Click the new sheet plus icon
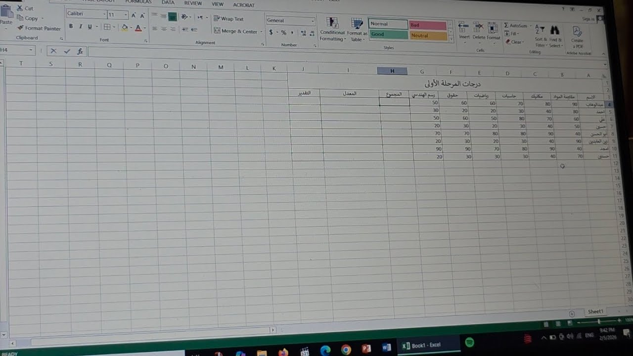 (572, 313)
